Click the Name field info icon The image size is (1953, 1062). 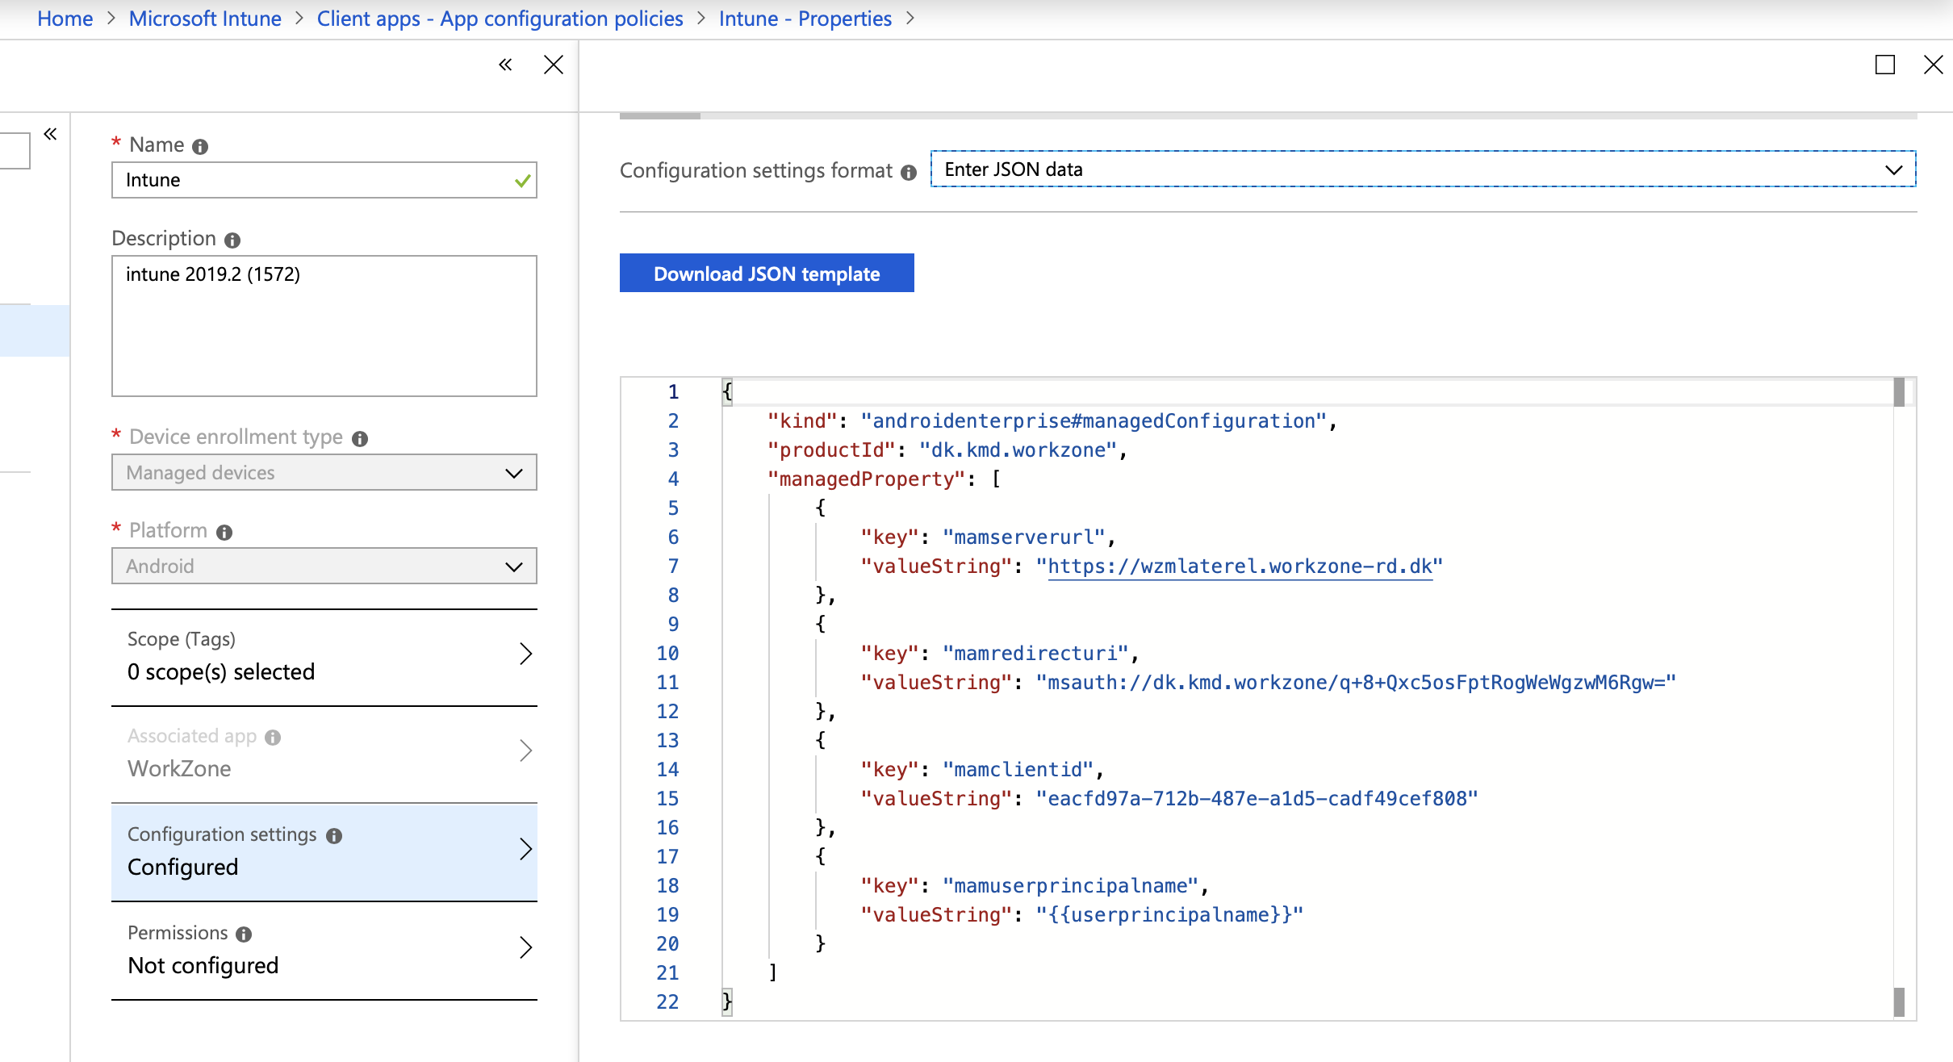coord(200,146)
